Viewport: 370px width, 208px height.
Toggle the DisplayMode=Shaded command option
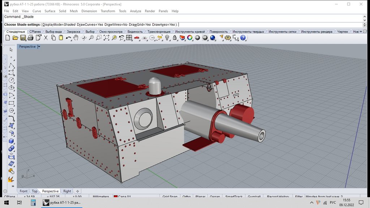pyautogui.click(x=59, y=25)
